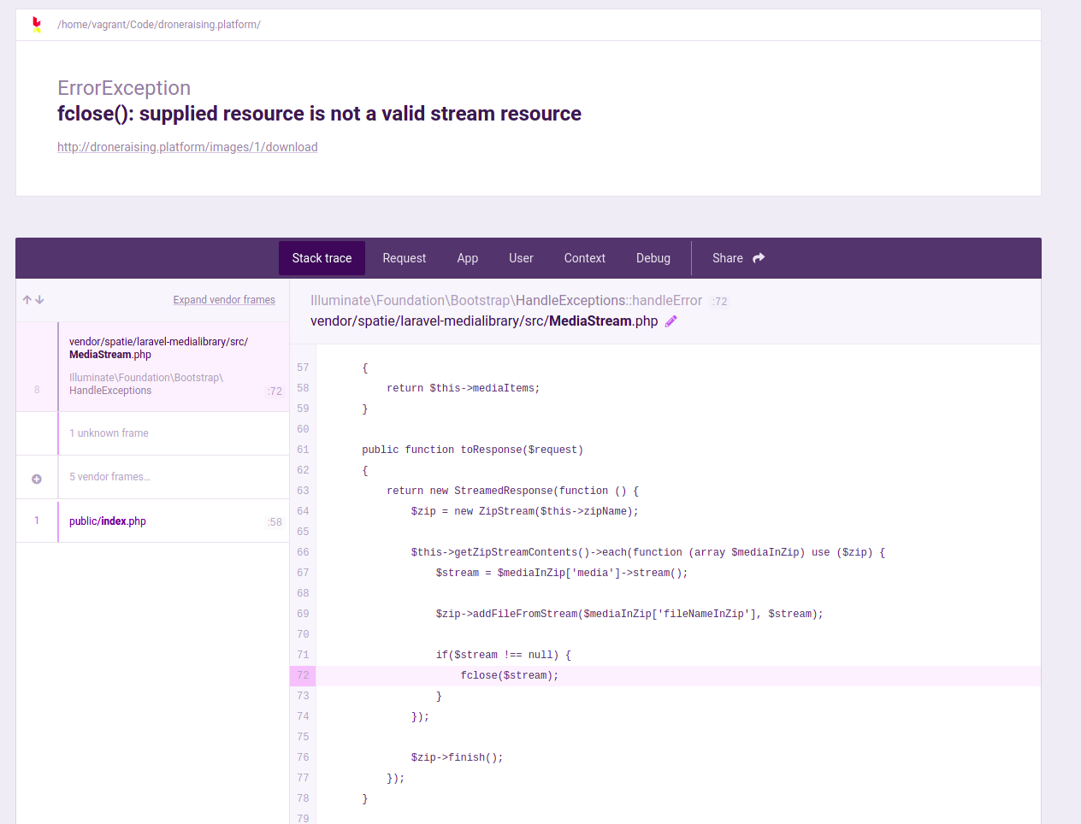Click the fclose($stream); code line

[x=510, y=675]
